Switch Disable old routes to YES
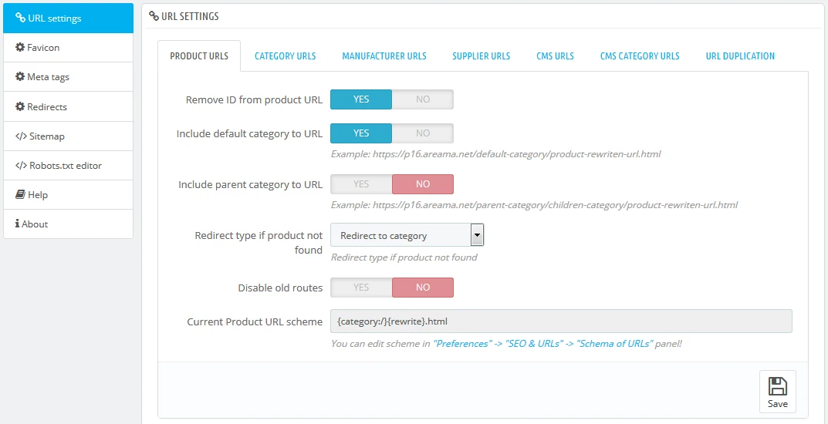The image size is (828, 424). coord(361,288)
